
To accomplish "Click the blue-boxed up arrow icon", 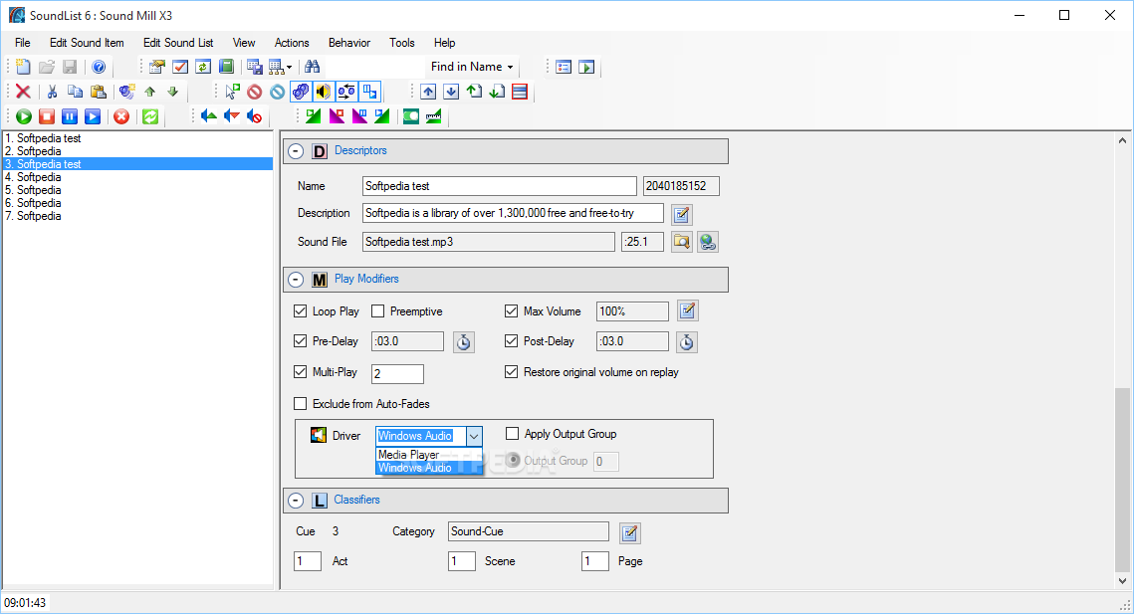I will coord(428,92).
